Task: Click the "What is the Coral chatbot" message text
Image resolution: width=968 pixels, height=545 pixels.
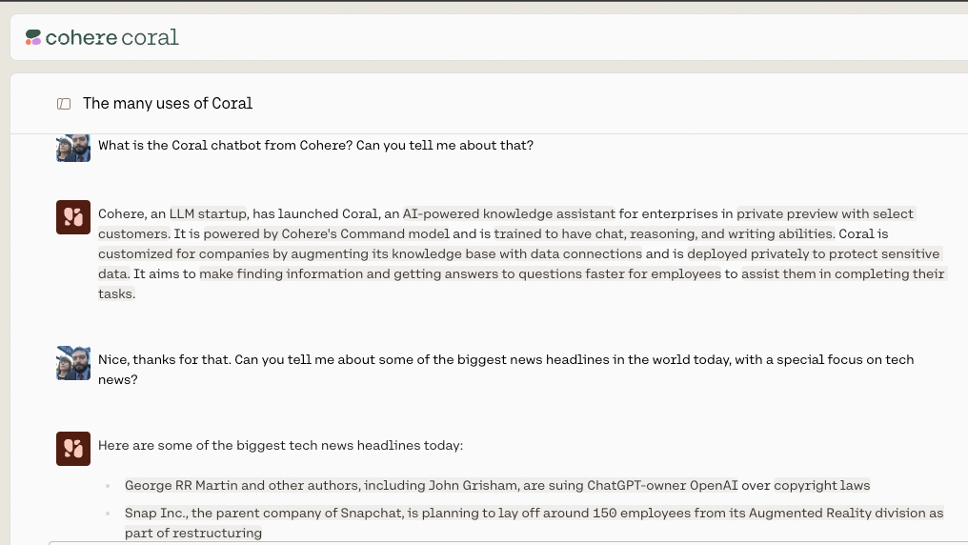Action: pos(315,146)
